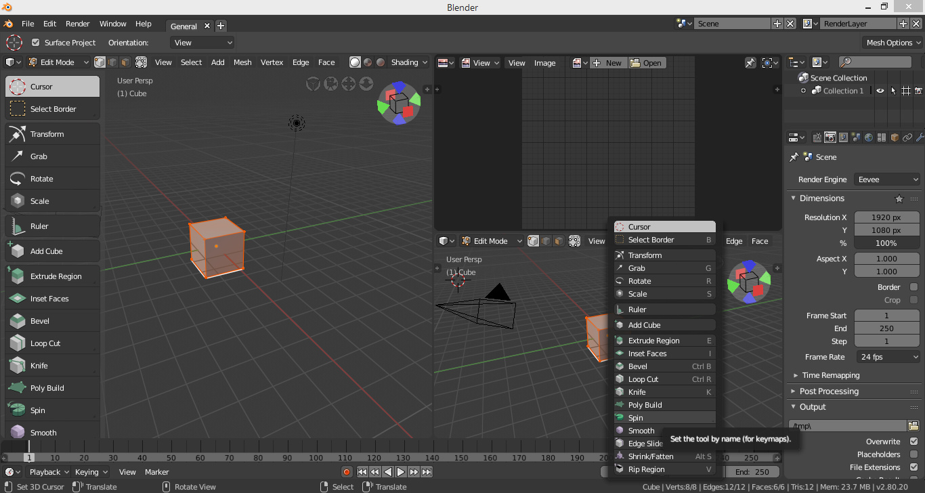Expand the Post Processing panel

click(828, 391)
